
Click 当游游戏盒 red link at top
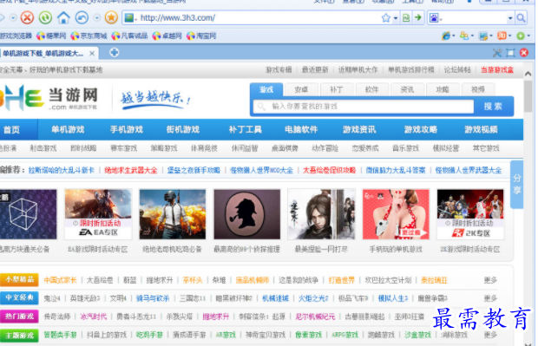point(497,70)
